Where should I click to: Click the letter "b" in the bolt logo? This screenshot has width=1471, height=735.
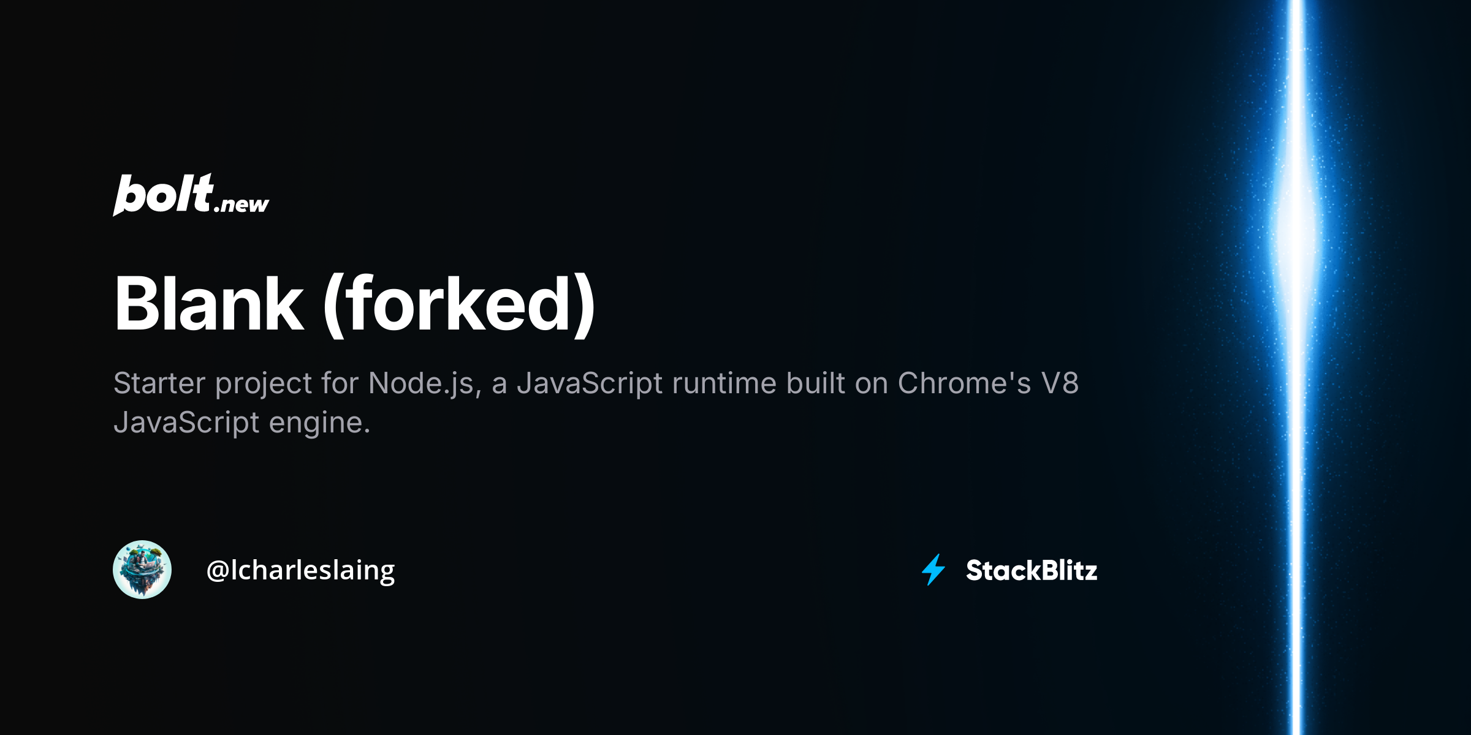127,195
